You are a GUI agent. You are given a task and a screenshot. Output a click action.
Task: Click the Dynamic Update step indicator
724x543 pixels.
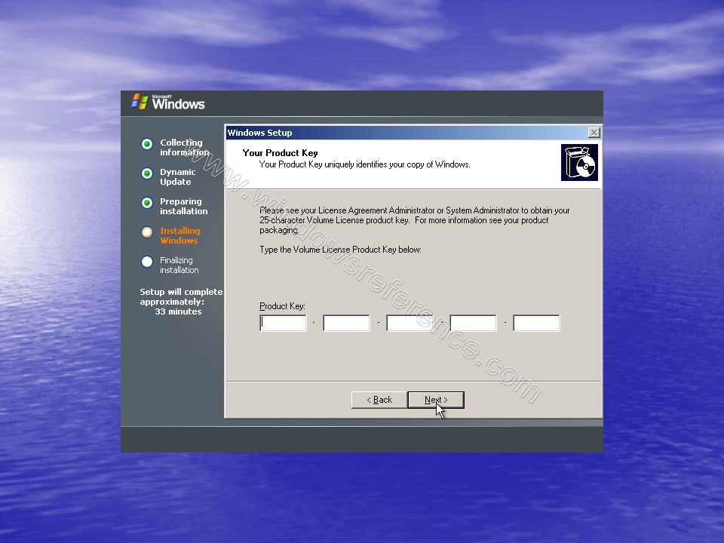click(x=147, y=173)
